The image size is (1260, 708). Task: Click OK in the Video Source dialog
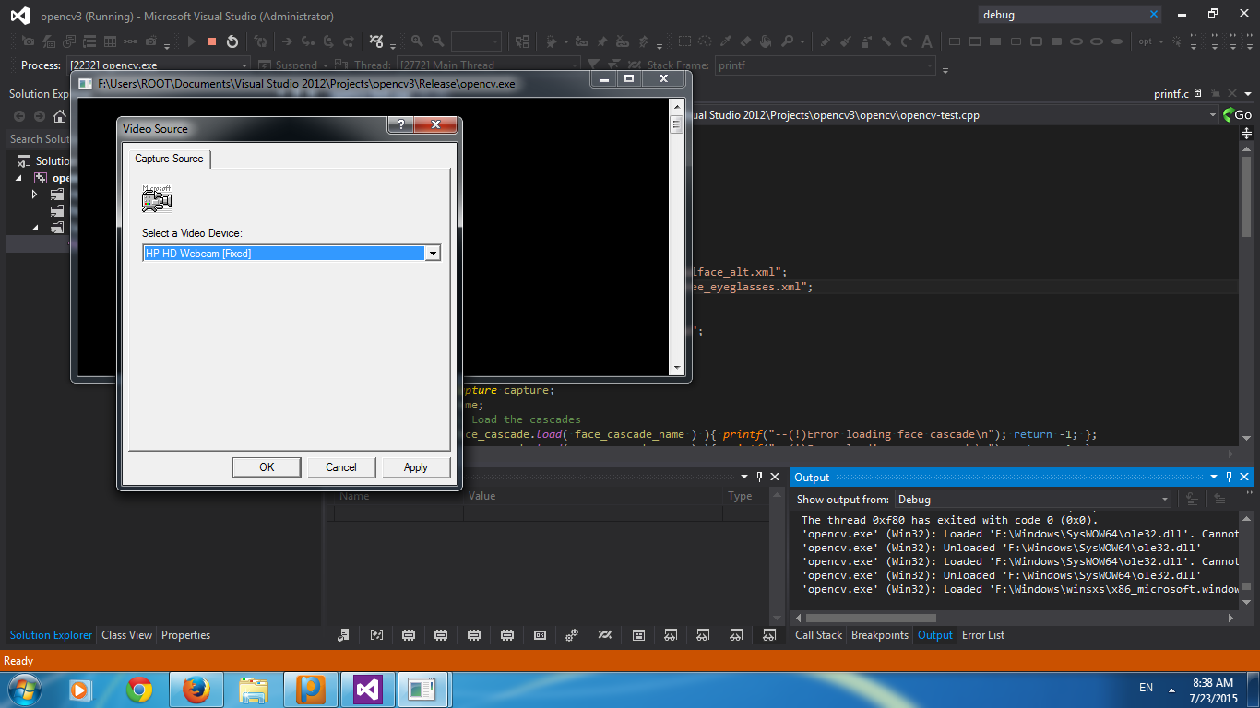pyautogui.click(x=267, y=467)
